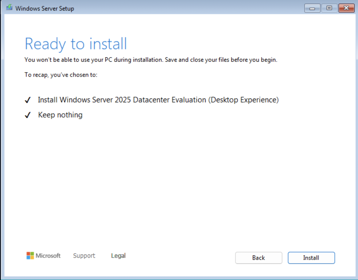Click the Windows Server Setup title text
The width and height of the screenshot is (358, 280).
(x=44, y=8)
